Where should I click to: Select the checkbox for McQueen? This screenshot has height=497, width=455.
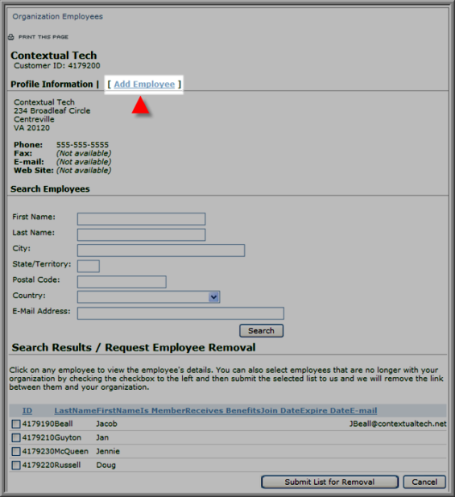coord(16,451)
